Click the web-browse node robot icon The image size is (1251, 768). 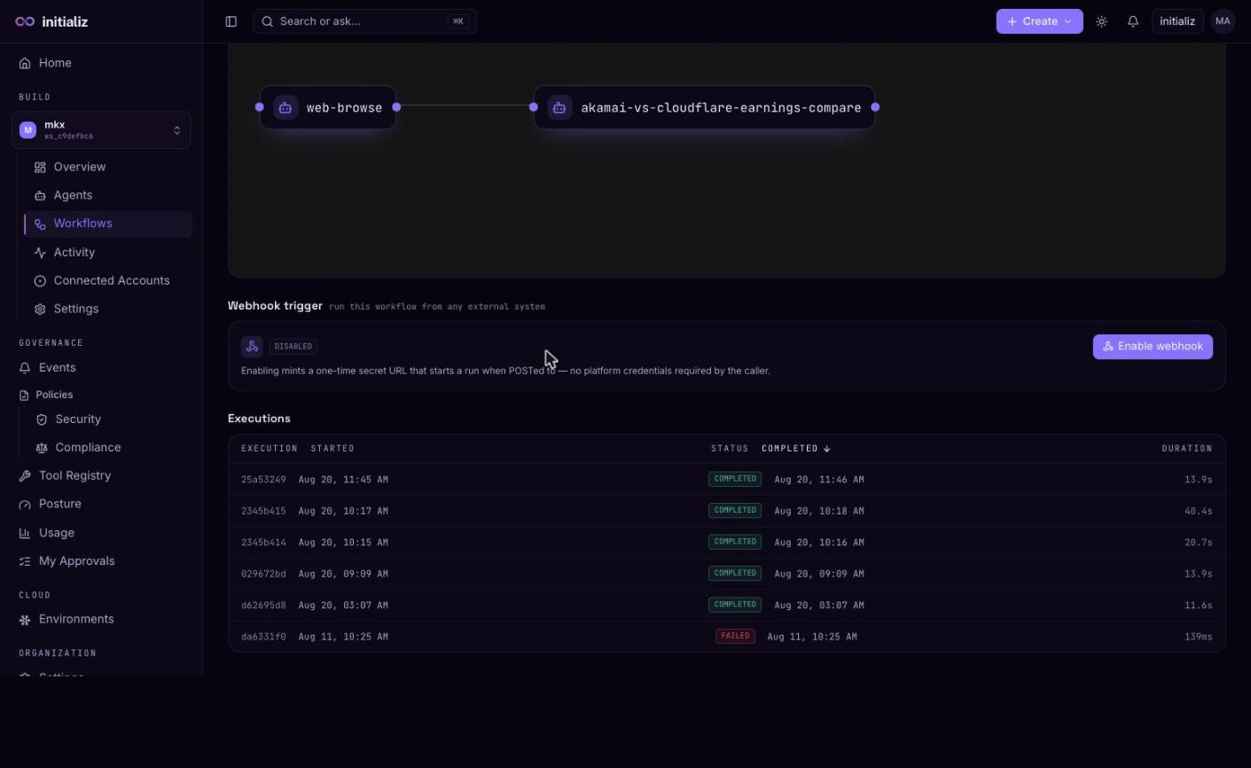285,107
